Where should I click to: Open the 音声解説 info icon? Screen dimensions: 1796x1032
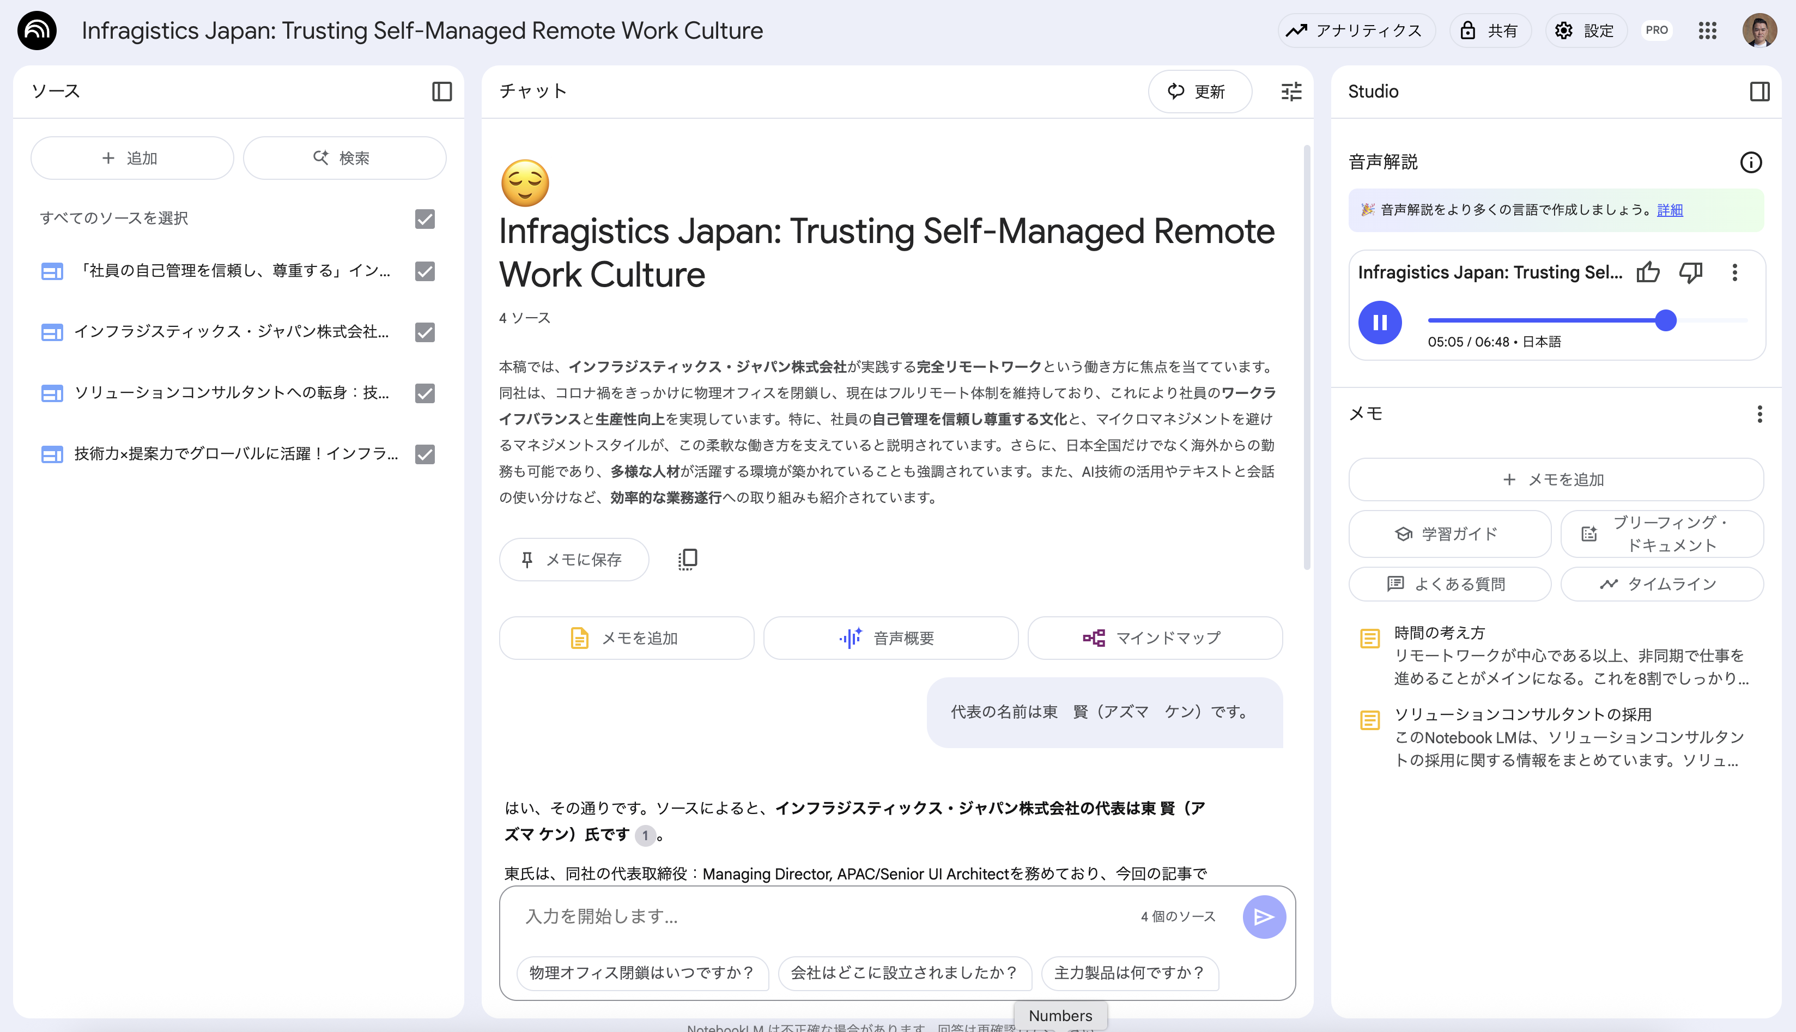click(1751, 162)
